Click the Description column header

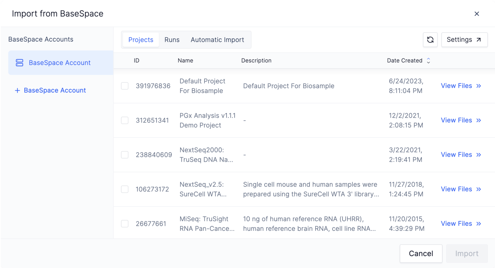(x=256, y=61)
